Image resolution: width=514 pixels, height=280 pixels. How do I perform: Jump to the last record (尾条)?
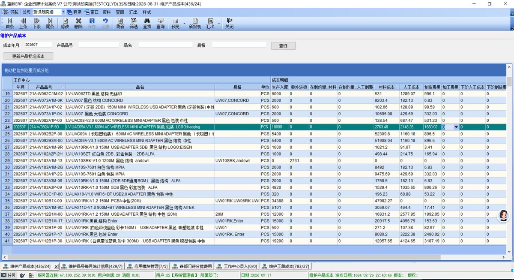click(50, 23)
